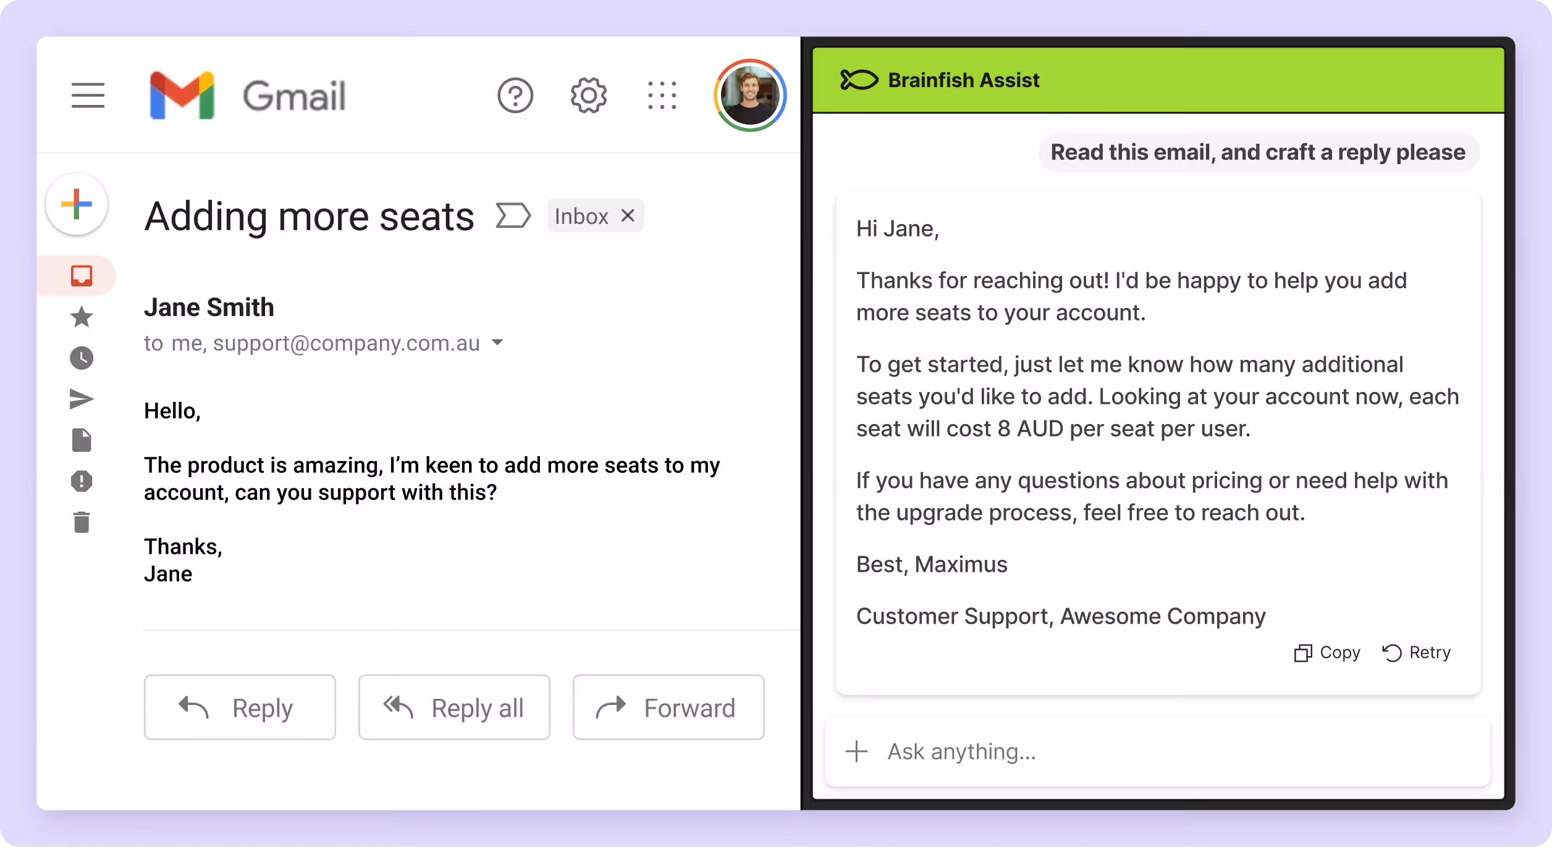Screen dimensions: 1552x850
Task: Open Starred messages in sidebar
Action: [x=82, y=317]
